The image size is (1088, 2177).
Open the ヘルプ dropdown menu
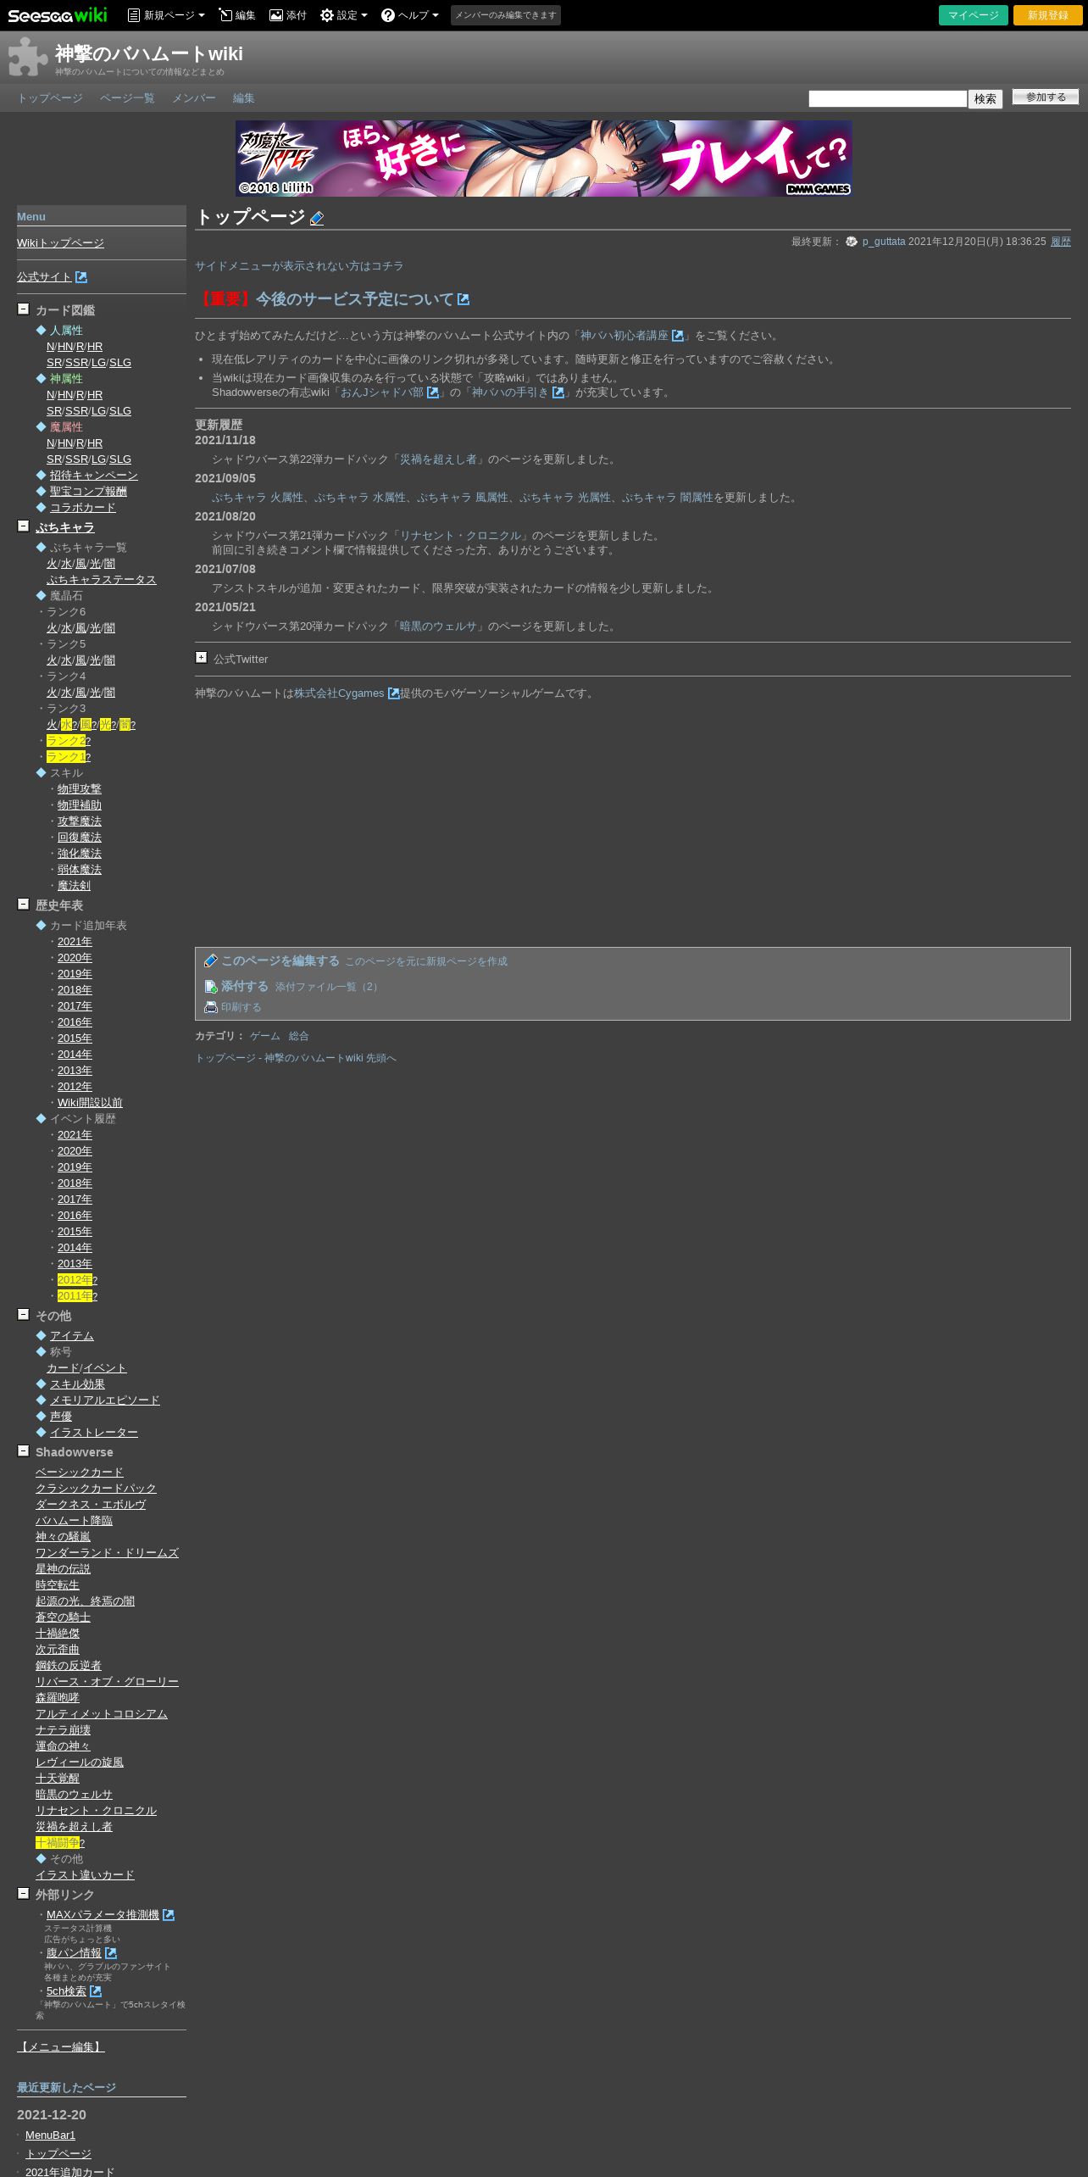tap(410, 15)
